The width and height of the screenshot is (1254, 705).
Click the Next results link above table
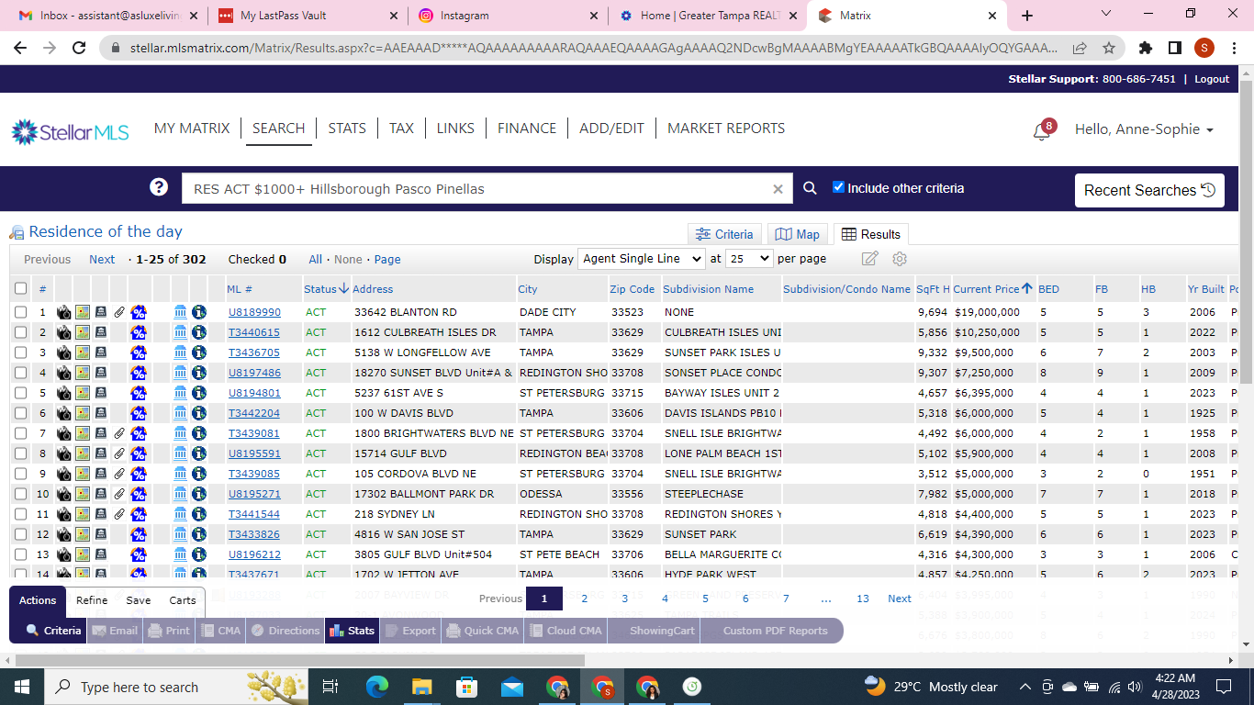pyautogui.click(x=102, y=260)
